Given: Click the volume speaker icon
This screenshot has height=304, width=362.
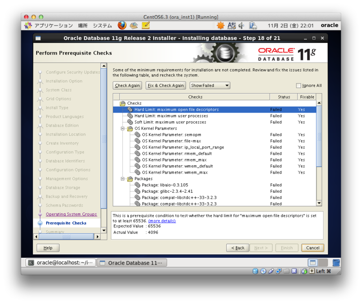Looking at the screenshot, I should coord(241,26).
